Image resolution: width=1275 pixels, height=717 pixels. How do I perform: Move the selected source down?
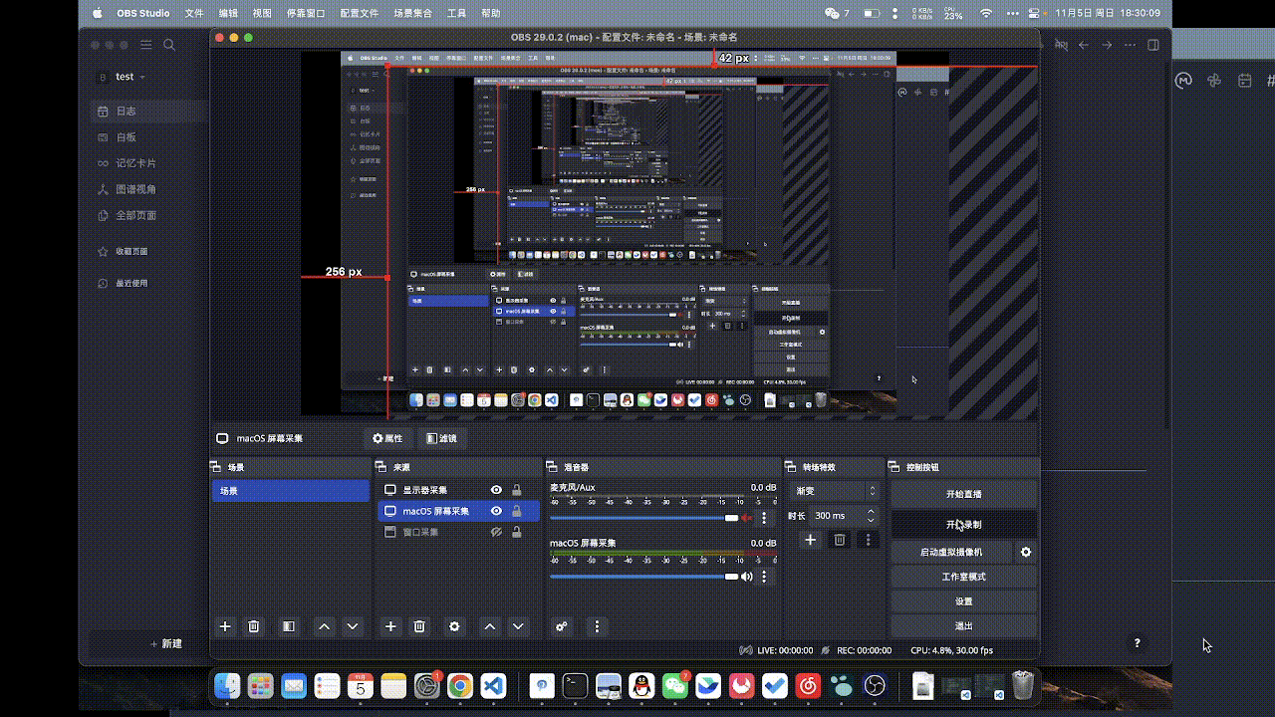[518, 626]
